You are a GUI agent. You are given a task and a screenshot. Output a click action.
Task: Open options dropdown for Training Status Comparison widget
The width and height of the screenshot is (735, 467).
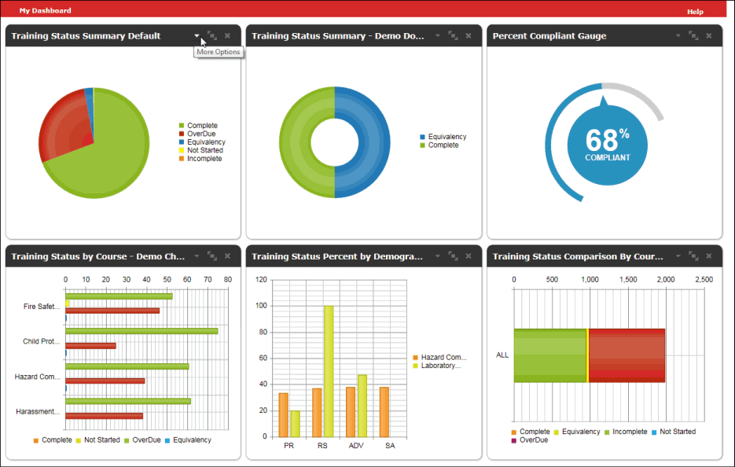pyautogui.click(x=678, y=256)
